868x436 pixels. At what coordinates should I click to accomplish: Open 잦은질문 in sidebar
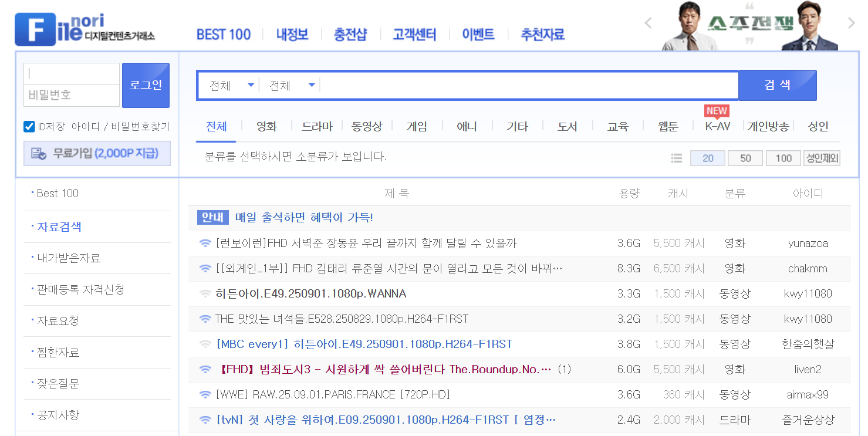point(58,384)
